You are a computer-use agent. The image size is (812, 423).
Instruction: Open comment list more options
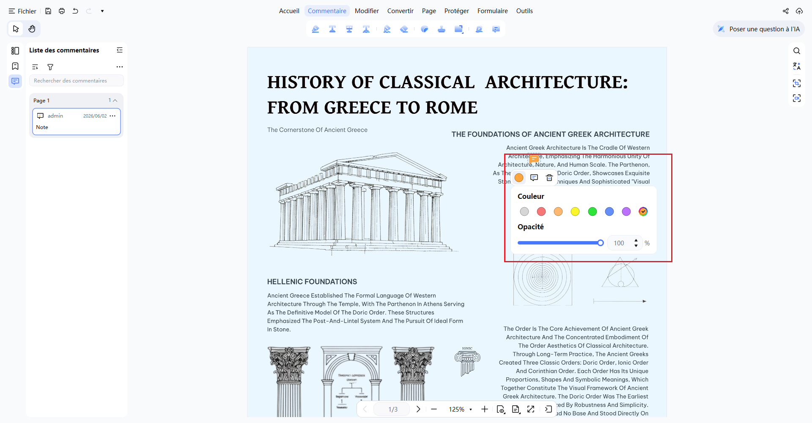coord(120,67)
